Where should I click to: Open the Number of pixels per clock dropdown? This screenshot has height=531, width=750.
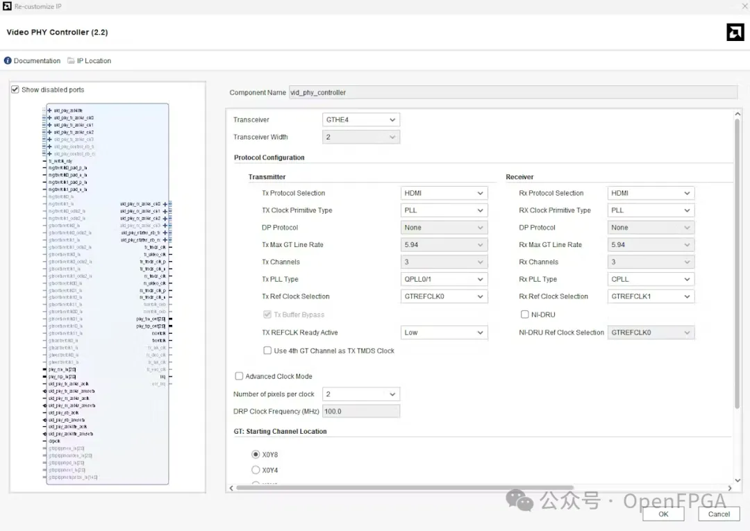pyautogui.click(x=361, y=394)
